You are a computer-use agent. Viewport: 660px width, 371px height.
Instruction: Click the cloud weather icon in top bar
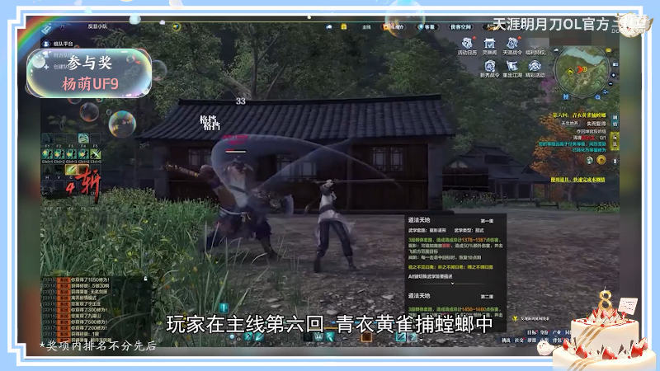click(x=328, y=27)
